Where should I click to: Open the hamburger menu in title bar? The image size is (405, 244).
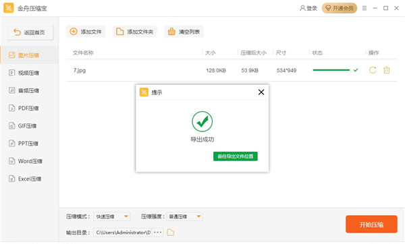(364, 8)
